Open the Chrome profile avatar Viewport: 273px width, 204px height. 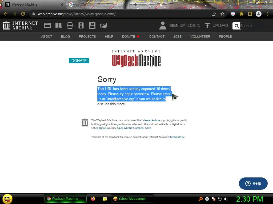259,14
